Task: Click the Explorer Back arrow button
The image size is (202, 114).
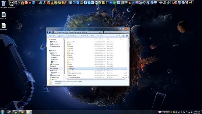Action: click(x=49, y=32)
